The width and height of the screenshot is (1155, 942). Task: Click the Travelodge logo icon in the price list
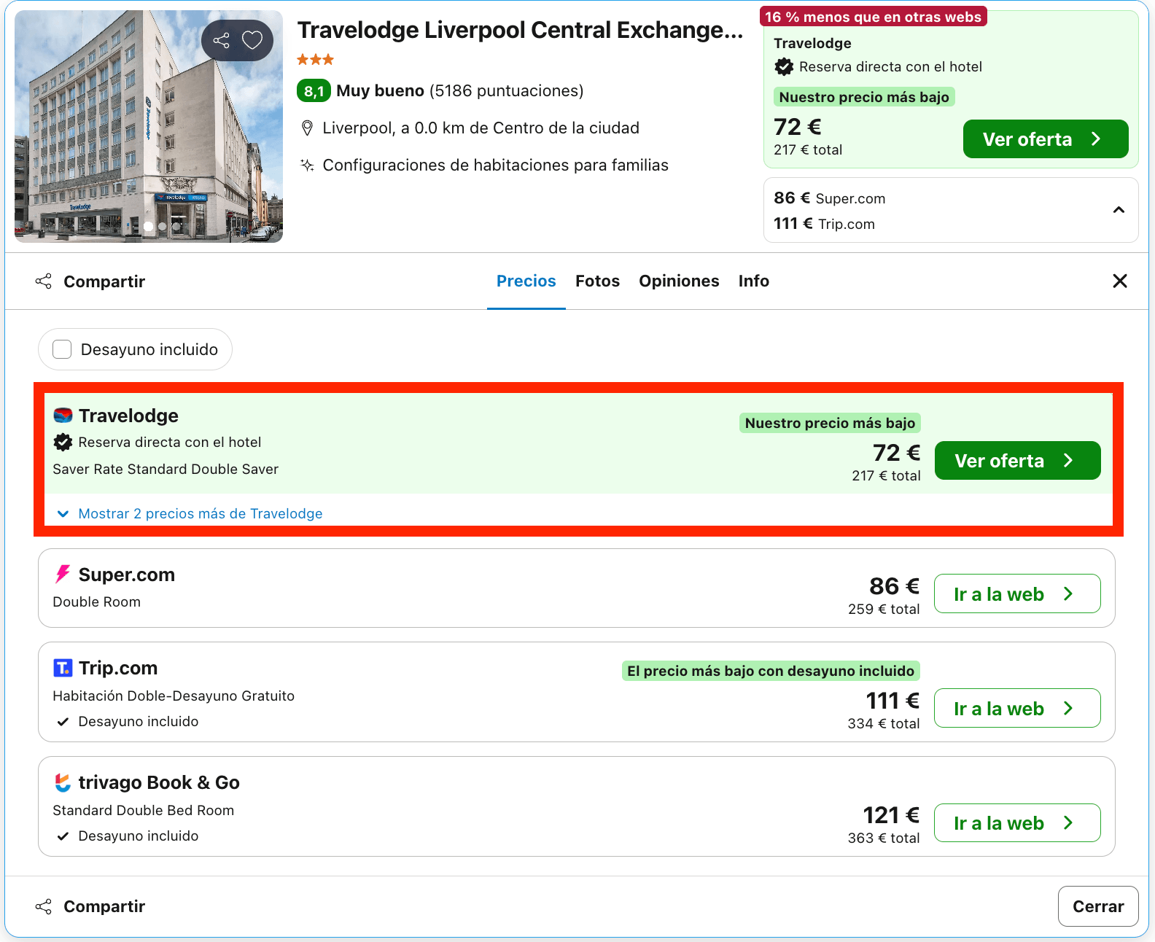(63, 416)
